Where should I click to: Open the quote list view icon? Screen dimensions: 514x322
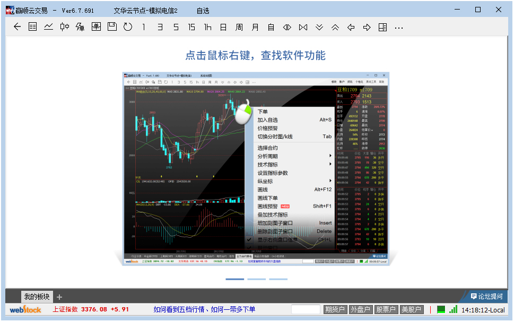33,27
